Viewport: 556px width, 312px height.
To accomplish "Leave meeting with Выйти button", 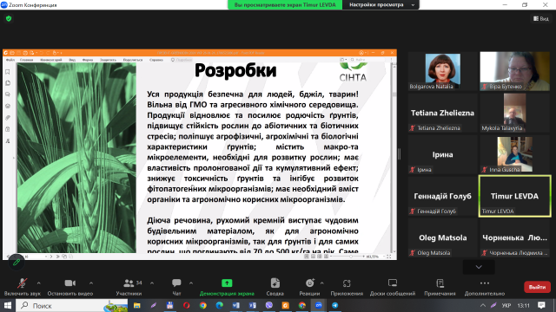I will tap(537, 287).
